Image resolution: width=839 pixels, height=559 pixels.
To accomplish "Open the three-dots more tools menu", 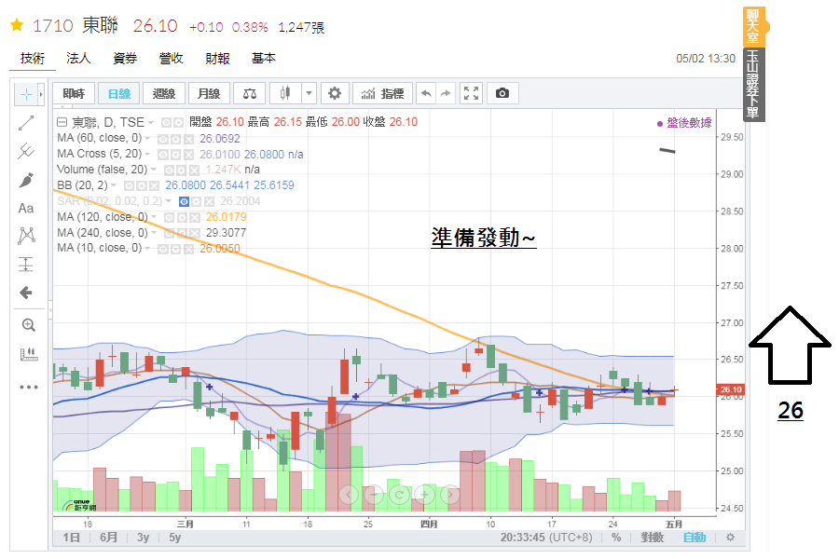I will click(28, 387).
